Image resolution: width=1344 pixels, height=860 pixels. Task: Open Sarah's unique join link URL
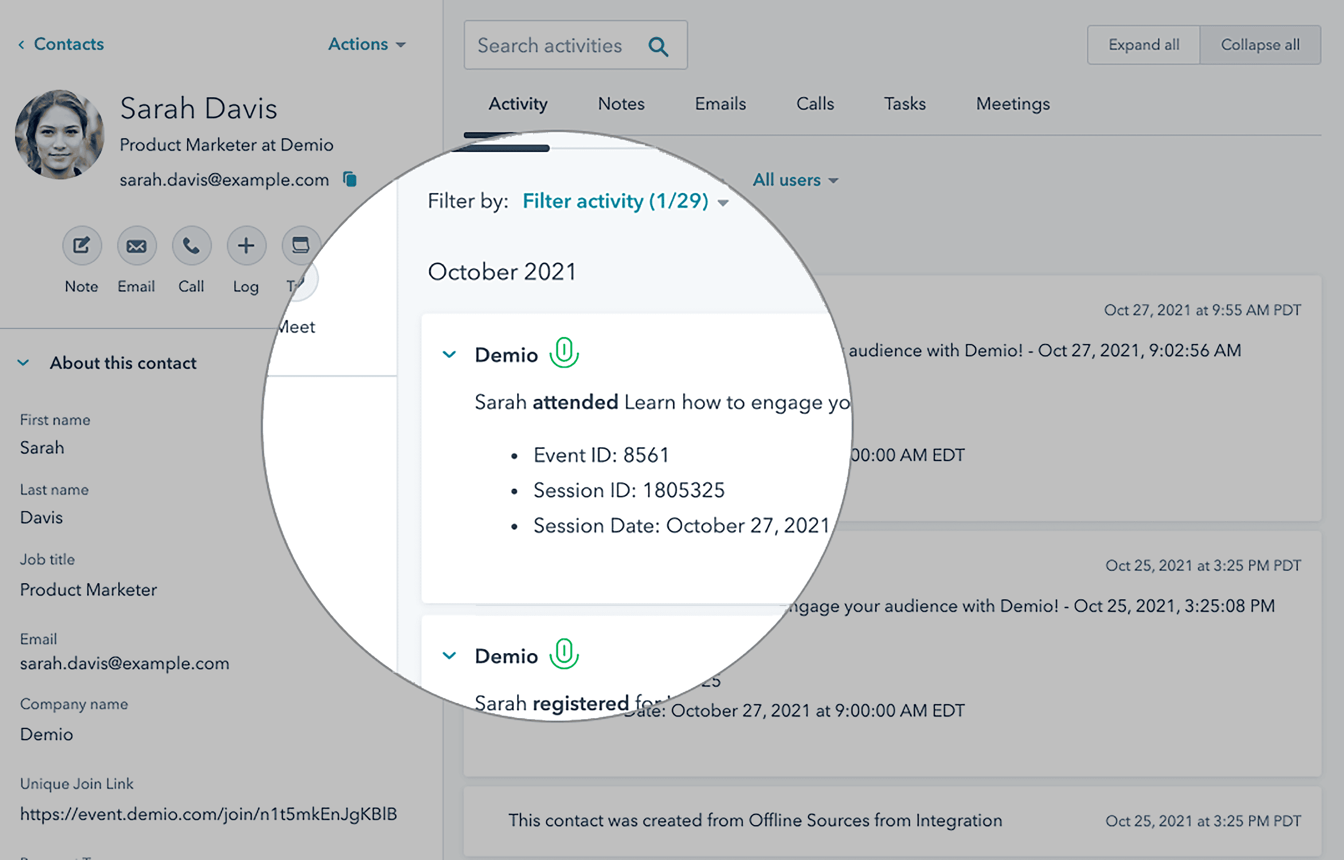click(x=208, y=814)
